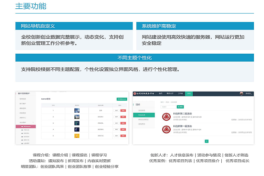Click the red emblem of 科创杯第二届活动

click(166, 117)
